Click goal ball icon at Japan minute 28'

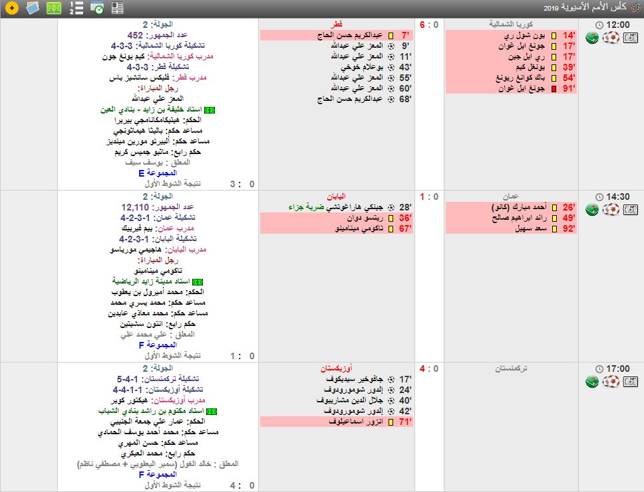[x=391, y=208]
